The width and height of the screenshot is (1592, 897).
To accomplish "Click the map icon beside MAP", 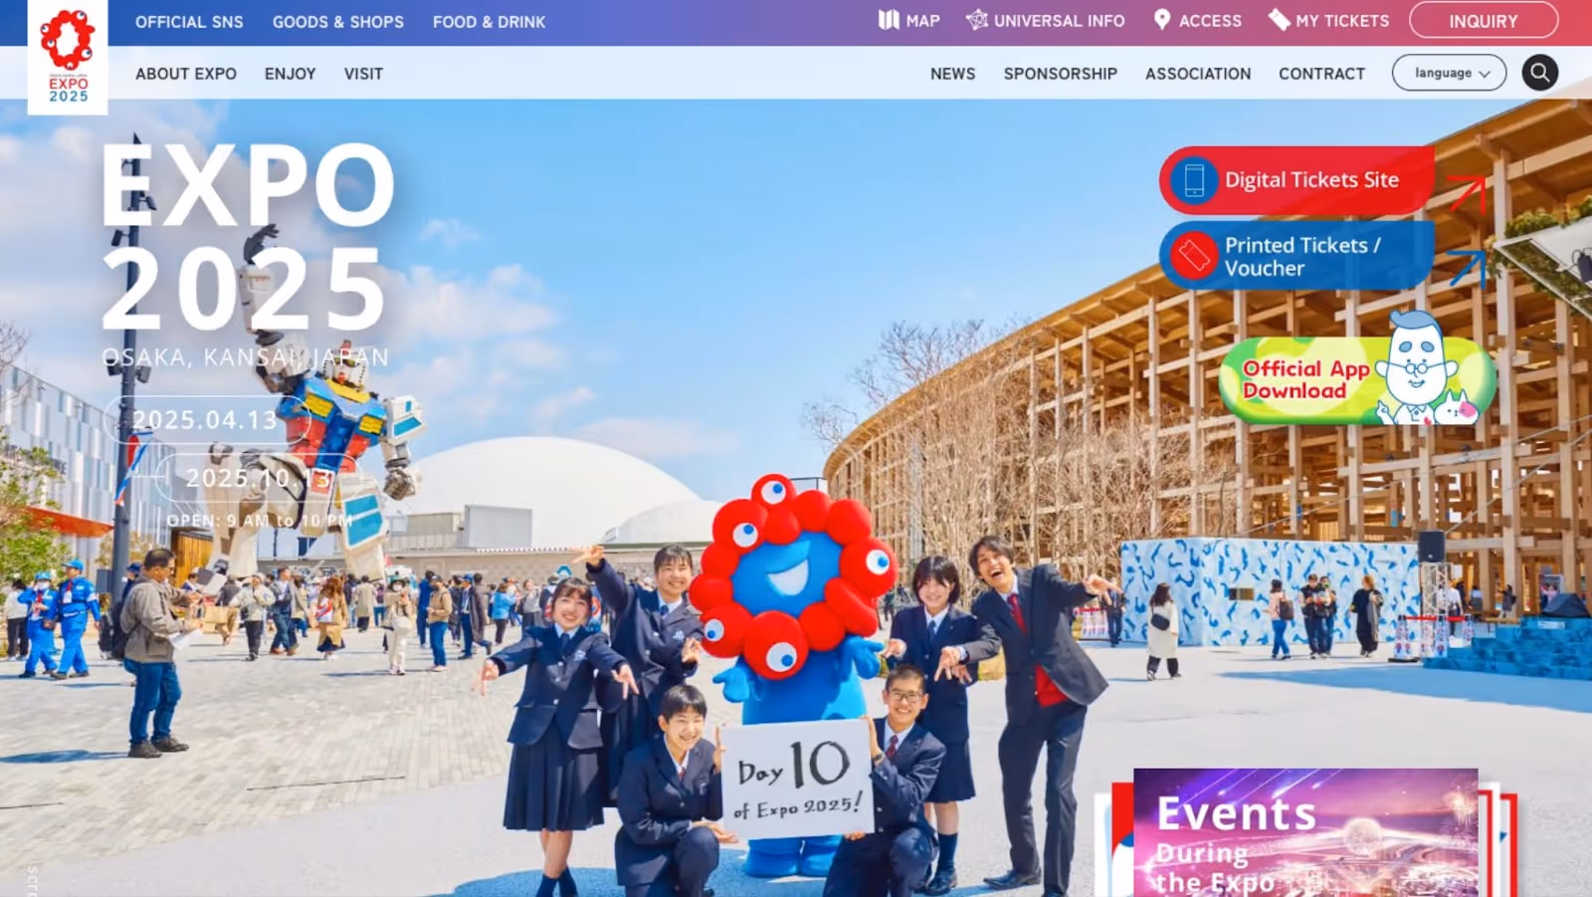I will coord(889,20).
